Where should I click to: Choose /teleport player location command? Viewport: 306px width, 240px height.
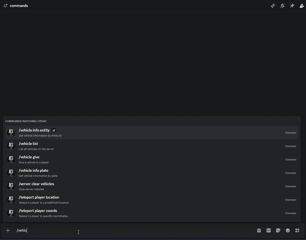(x=39, y=197)
